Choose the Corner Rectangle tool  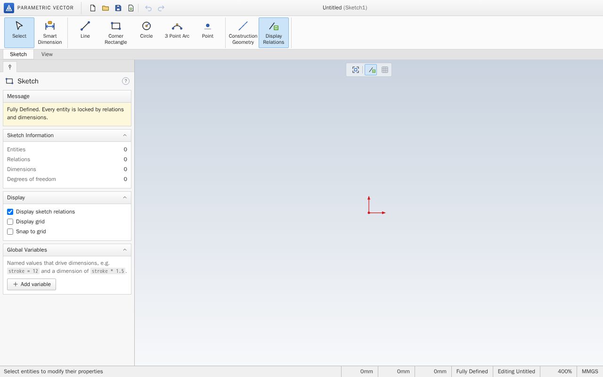click(116, 33)
